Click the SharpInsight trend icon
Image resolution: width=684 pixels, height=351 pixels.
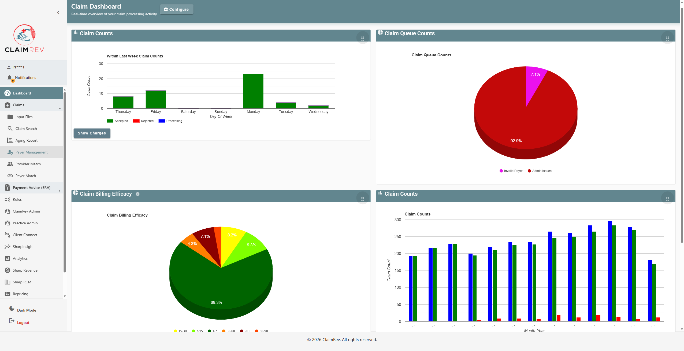(x=8, y=247)
